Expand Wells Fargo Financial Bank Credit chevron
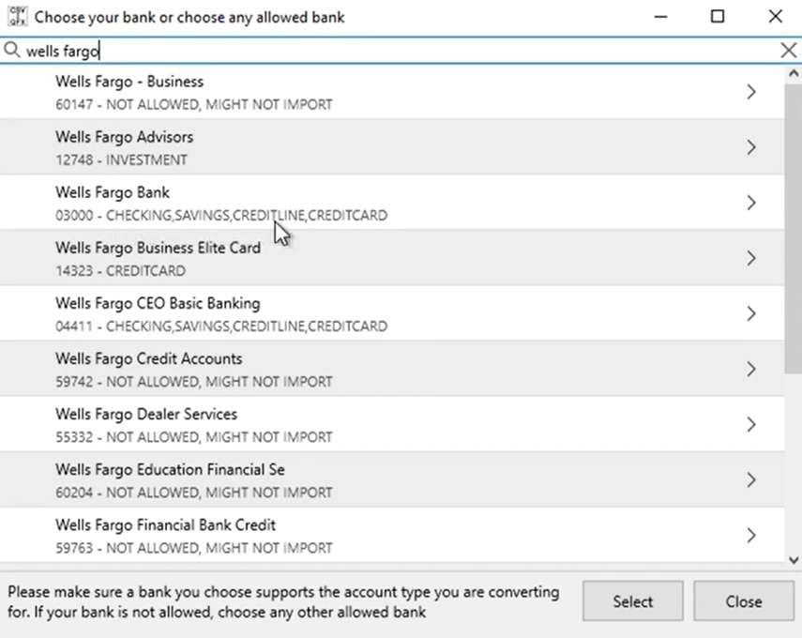This screenshot has height=638, width=802. [x=750, y=535]
